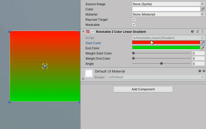Click the Rotatable Gradient script icon
206x129 pixels.
(x=88, y=31)
